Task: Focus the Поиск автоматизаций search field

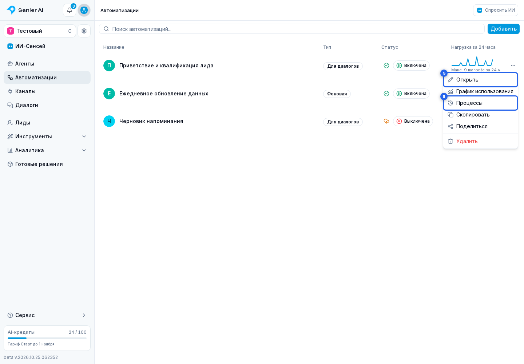Action: 292,29
